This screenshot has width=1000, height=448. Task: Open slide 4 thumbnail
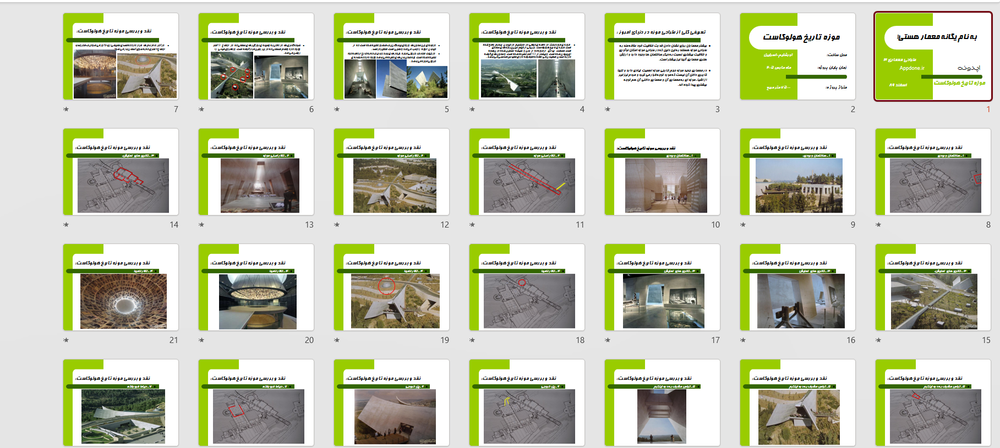[x=527, y=57]
